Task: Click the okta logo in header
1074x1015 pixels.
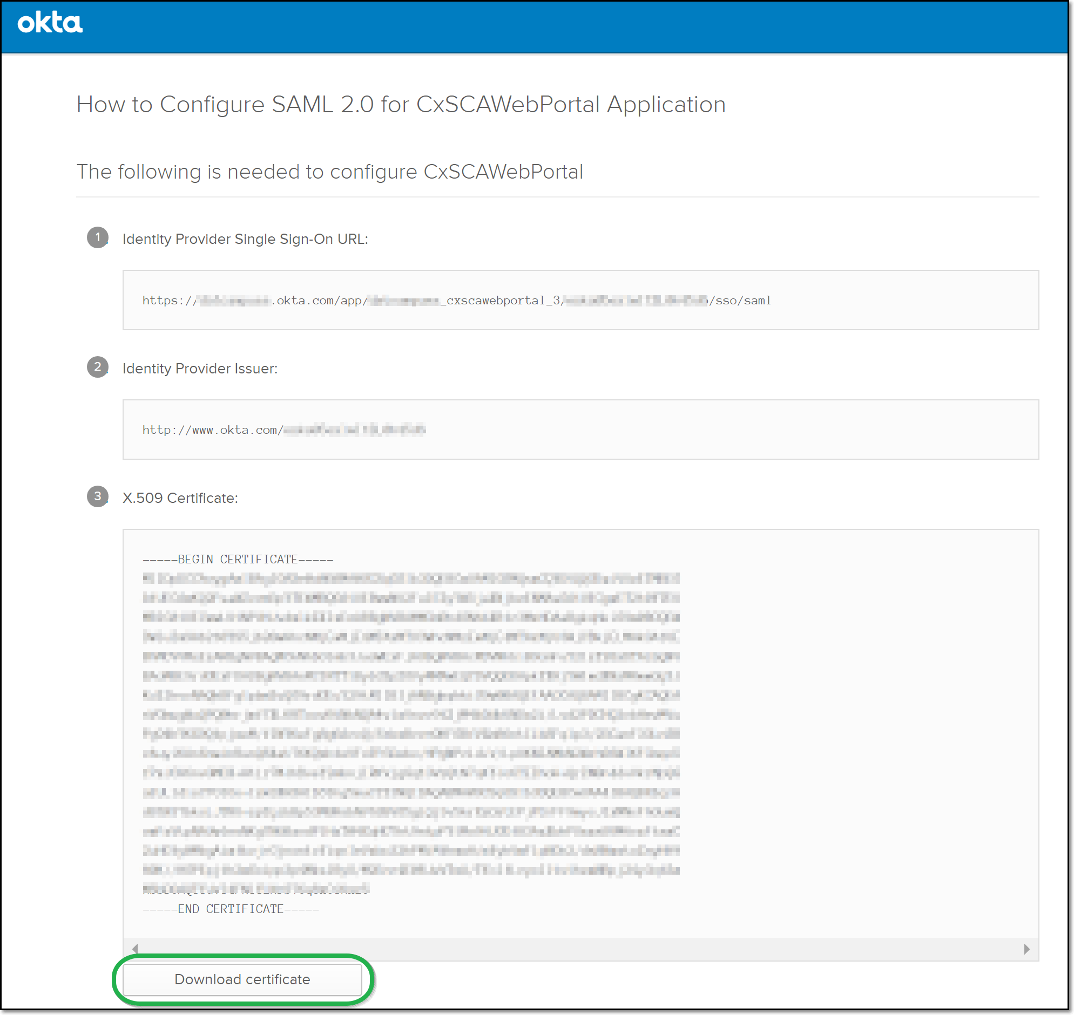Action: pos(50,23)
